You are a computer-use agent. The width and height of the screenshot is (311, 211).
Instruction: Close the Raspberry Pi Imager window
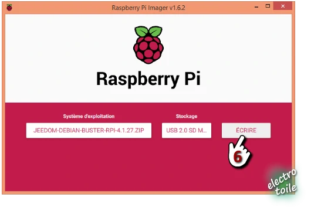pyautogui.click(x=283, y=6)
